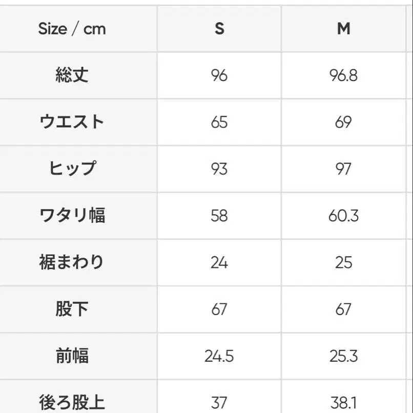Click the ヒップ S value 93

pos(219,169)
